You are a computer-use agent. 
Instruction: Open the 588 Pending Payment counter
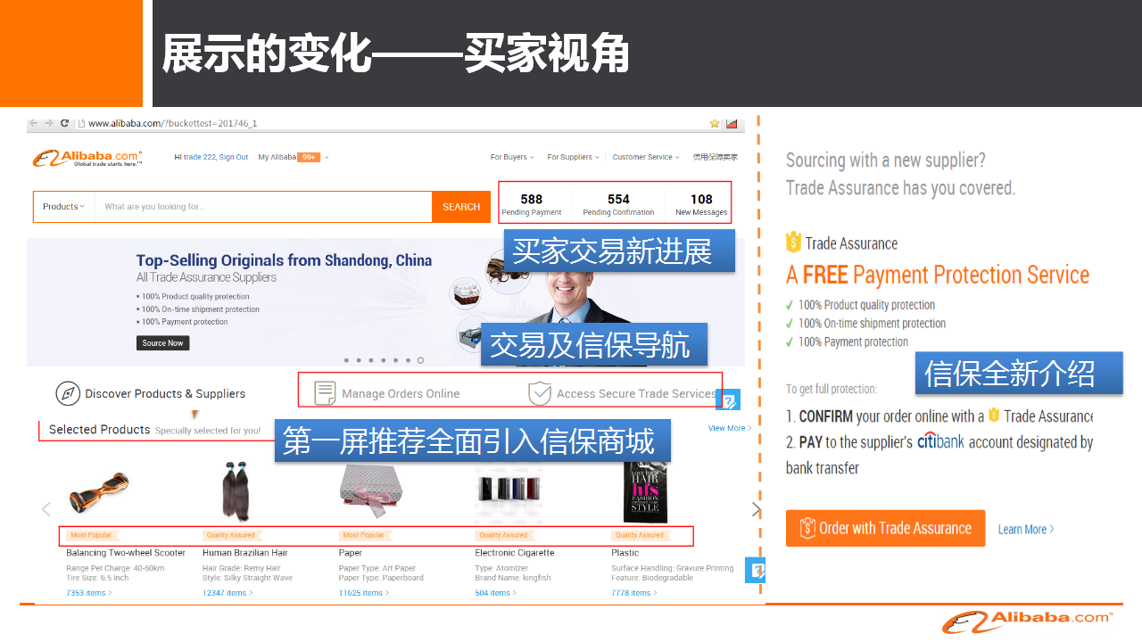[x=532, y=205]
